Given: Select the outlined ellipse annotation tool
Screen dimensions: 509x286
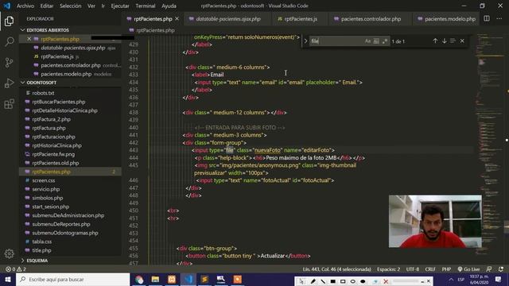Looking at the screenshot, I should point(353,281).
